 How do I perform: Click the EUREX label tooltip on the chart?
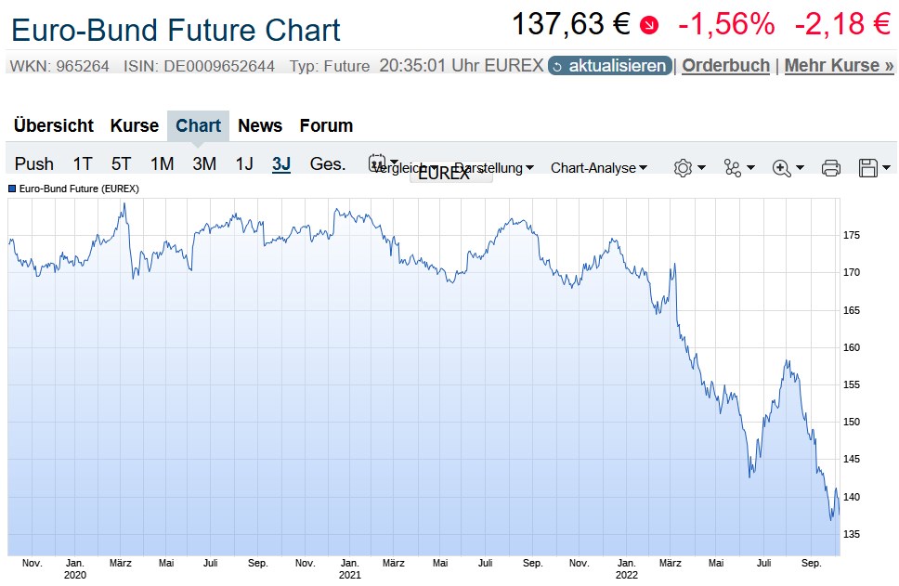[444, 174]
